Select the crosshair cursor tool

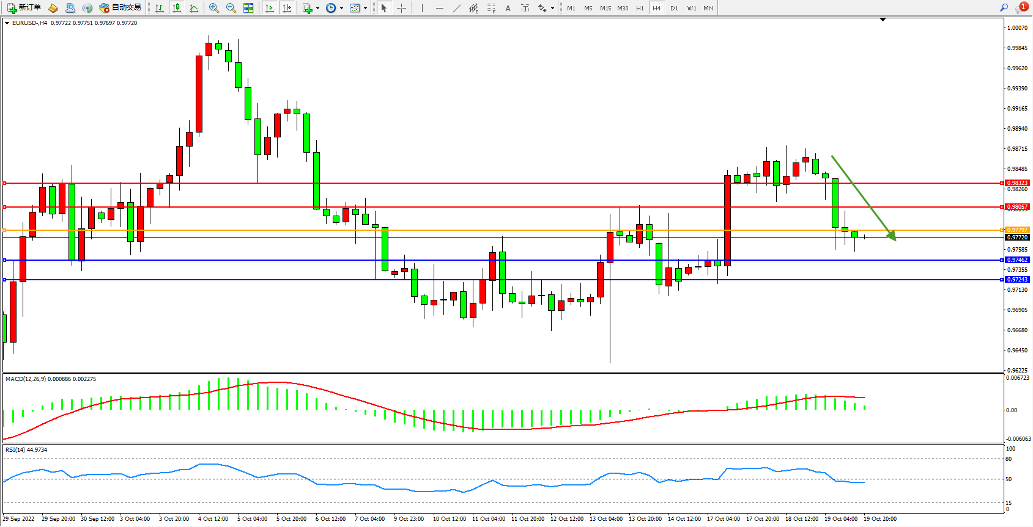click(401, 8)
